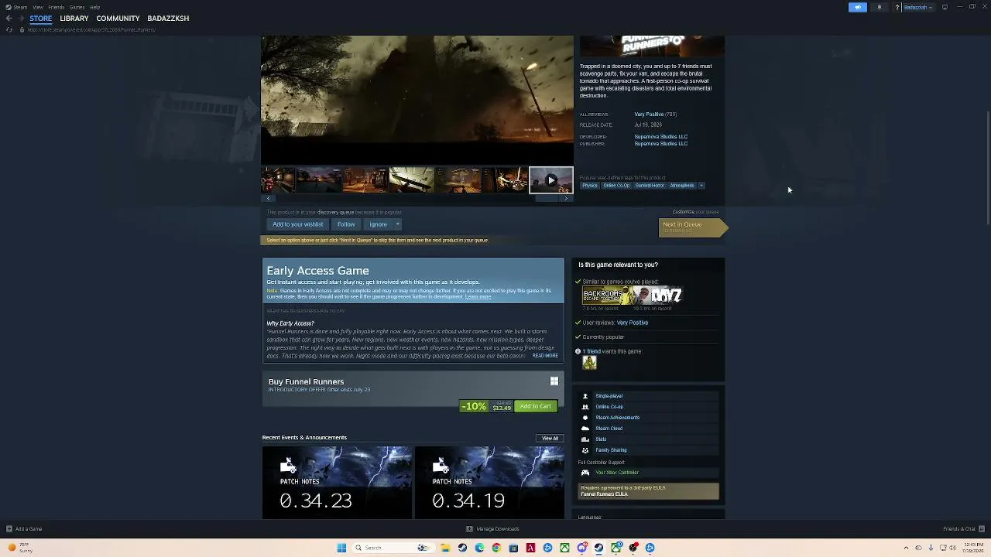Viewport: 991px width, 557px height.
Task: Go back with the Steam back arrow
Action: pyautogui.click(x=9, y=19)
